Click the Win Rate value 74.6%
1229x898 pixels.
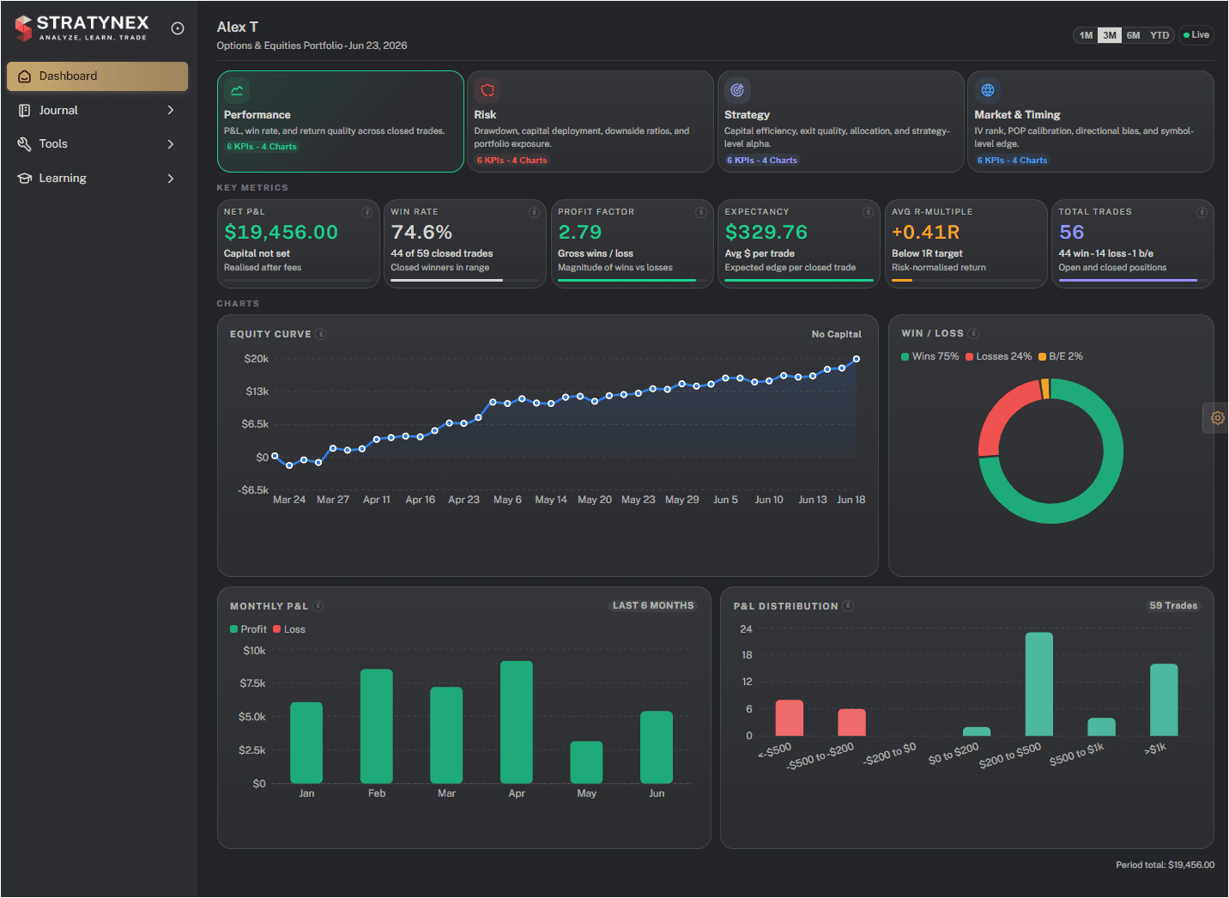(421, 233)
